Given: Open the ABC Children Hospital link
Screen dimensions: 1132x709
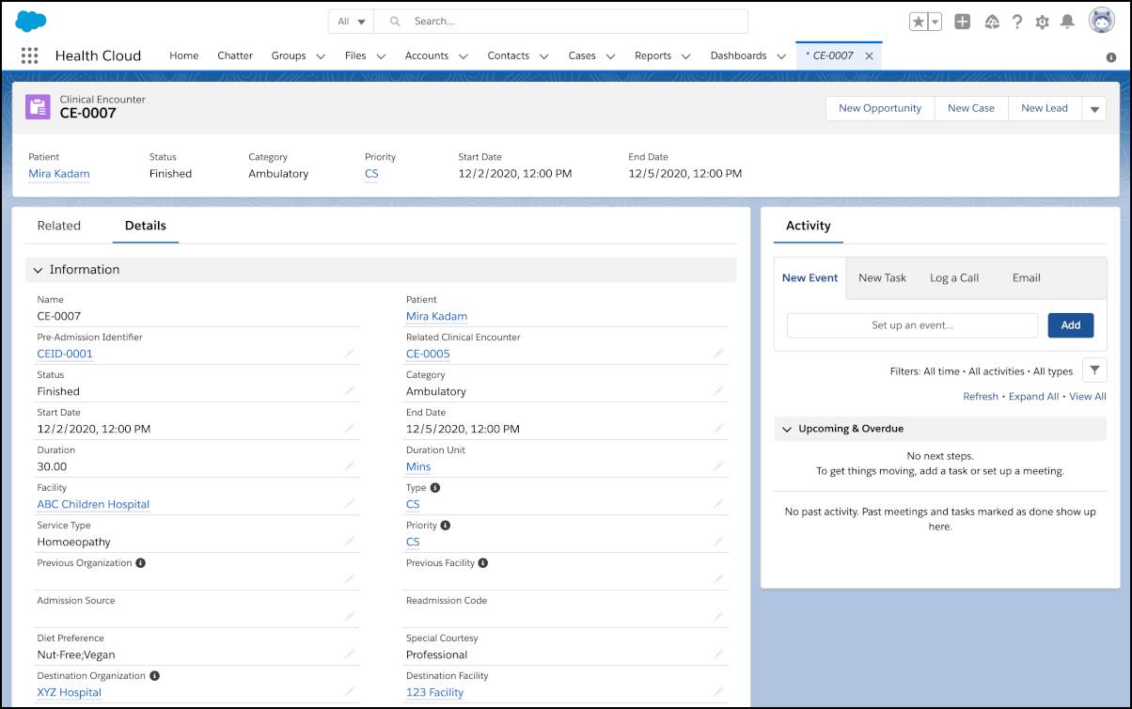Looking at the screenshot, I should click(93, 504).
